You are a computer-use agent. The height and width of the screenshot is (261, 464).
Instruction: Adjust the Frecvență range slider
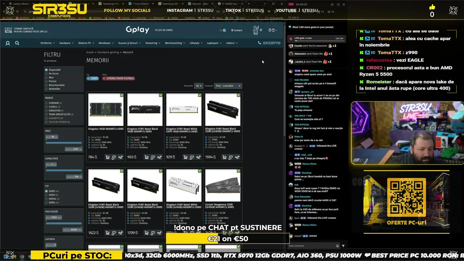(63, 223)
